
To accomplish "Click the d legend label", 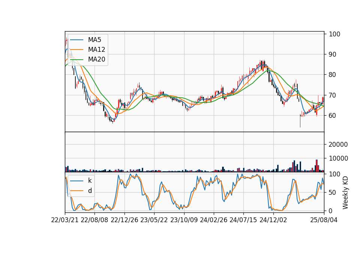I will 90,191.
